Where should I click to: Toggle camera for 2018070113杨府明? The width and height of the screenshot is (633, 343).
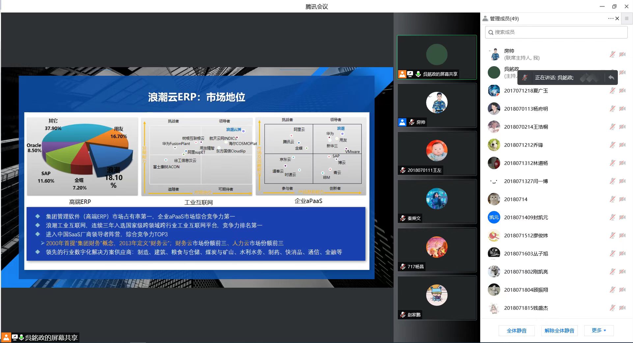point(622,109)
